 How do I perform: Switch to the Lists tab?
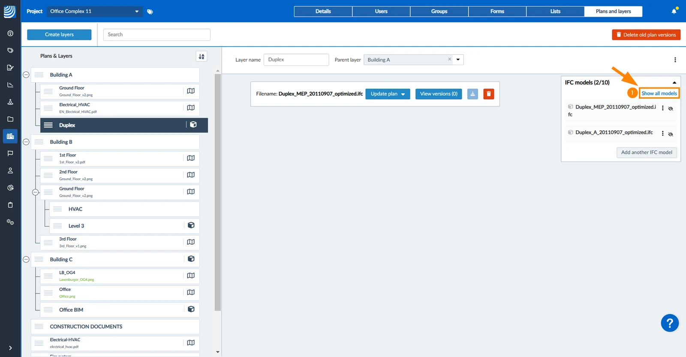tap(555, 12)
